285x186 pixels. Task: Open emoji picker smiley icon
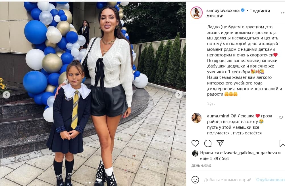(x=195, y=180)
